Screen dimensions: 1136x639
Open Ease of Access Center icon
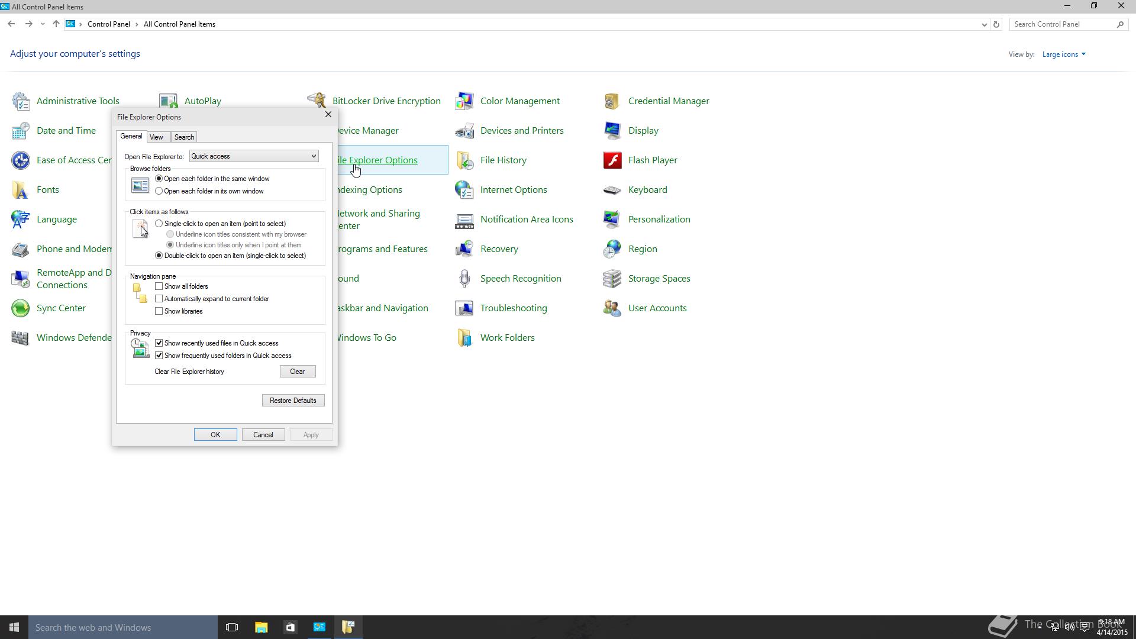point(21,160)
